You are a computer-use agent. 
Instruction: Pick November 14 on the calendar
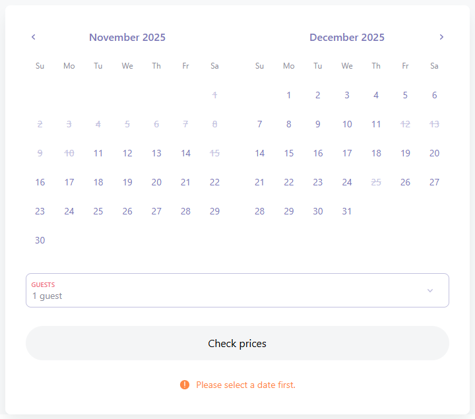click(185, 153)
